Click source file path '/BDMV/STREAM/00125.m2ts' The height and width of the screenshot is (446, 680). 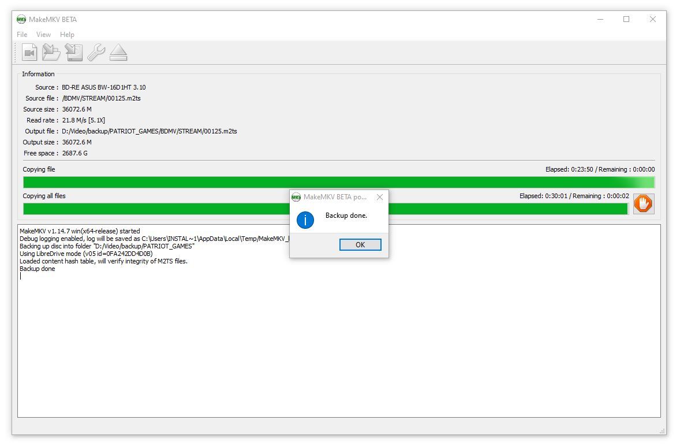[102, 98]
